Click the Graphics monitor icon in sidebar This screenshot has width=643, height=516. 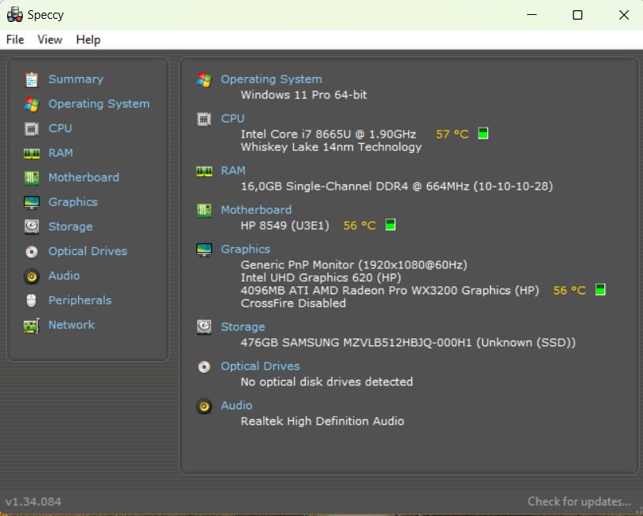point(32,203)
